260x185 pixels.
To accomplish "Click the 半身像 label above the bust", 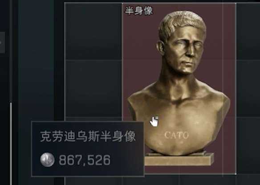I will 138,11.
